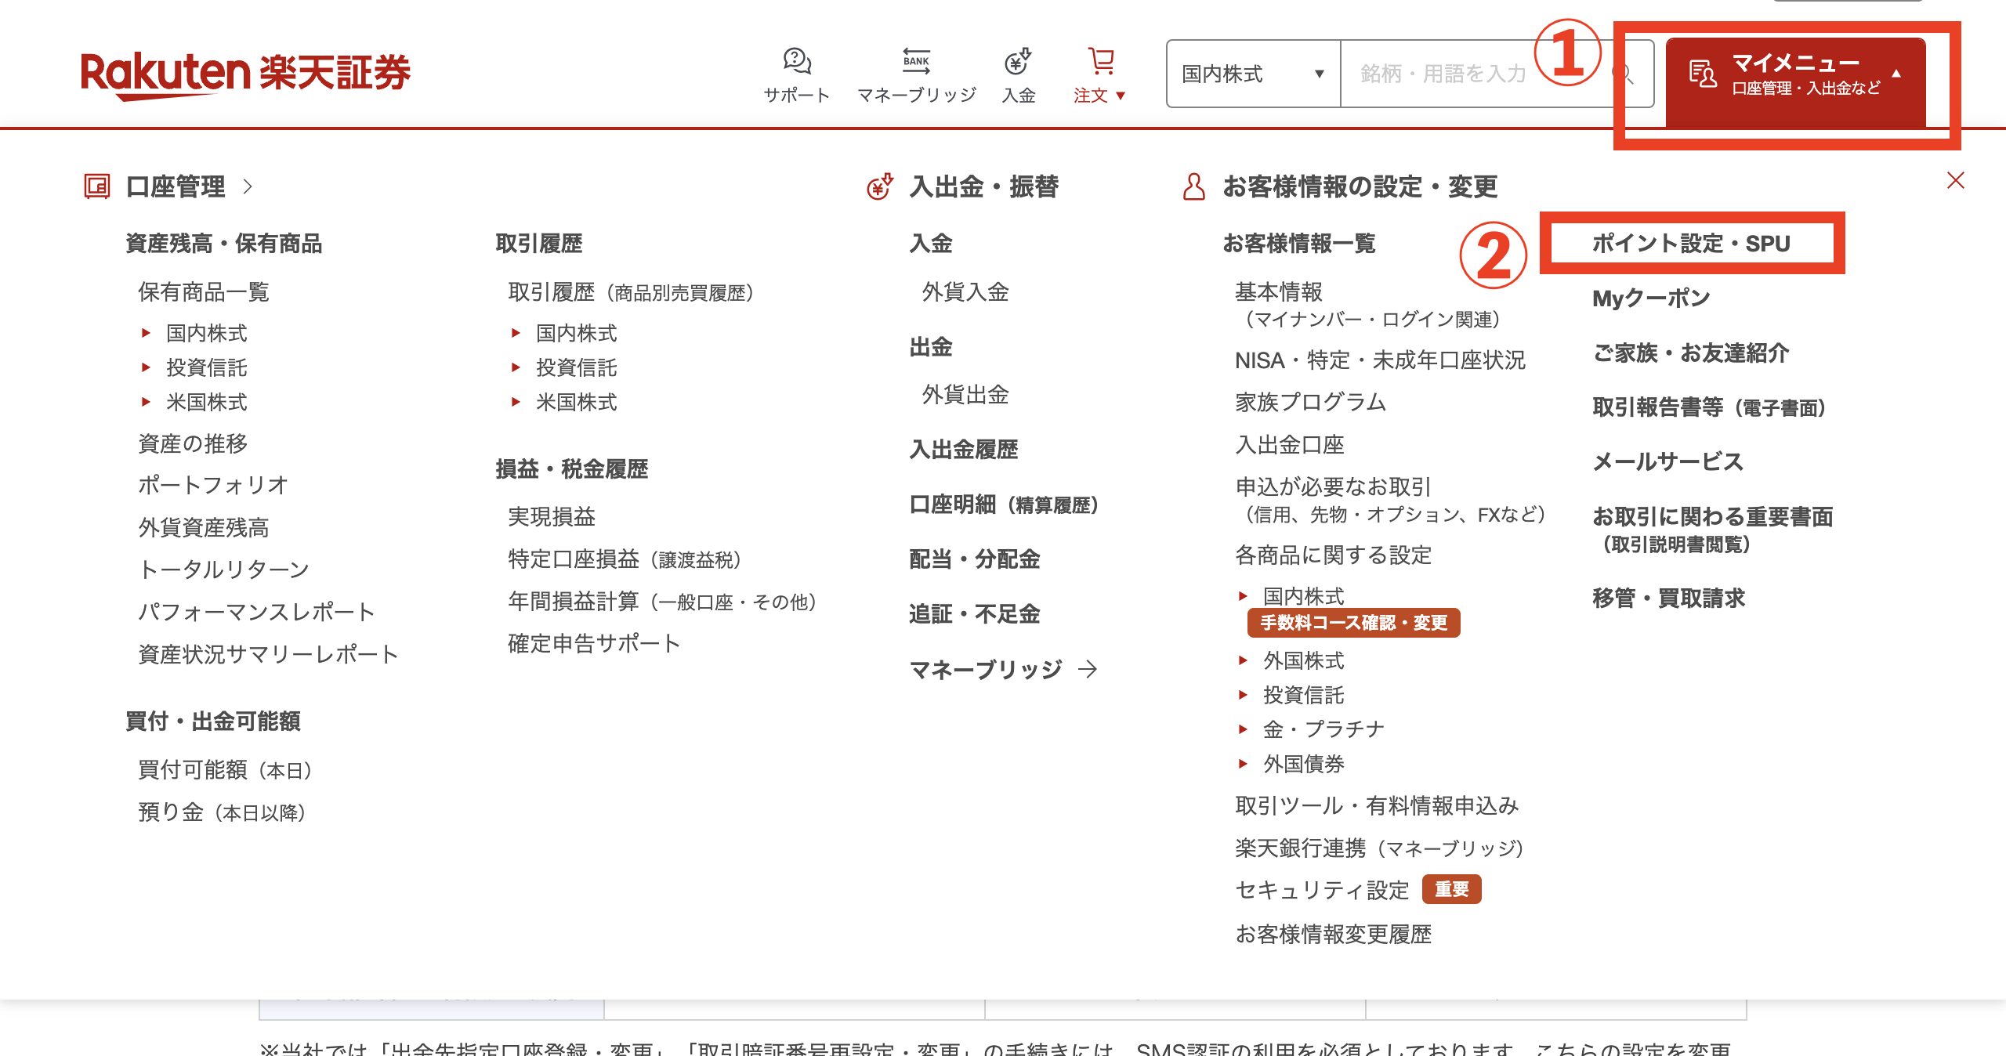Click the 入金 yen deposit icon
Viewport: 2006px width, 1056px height.
point(1018,61)
